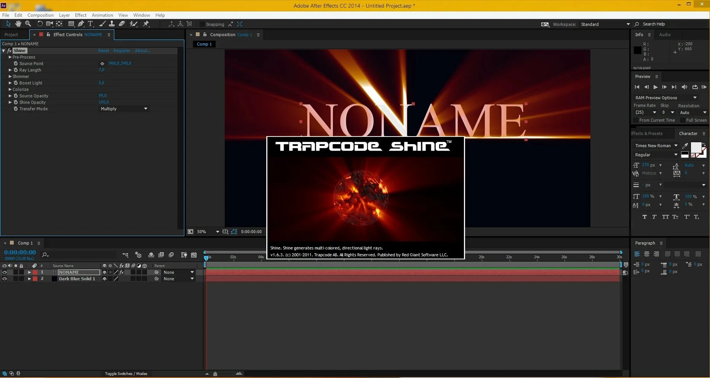Select the Pan Behind anchor tool

[x=59, y=24]
